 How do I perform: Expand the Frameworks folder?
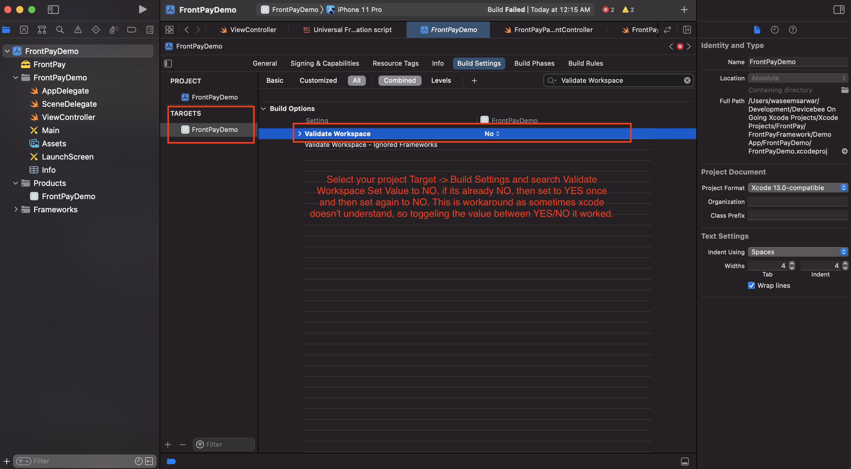tap(16, 209)
